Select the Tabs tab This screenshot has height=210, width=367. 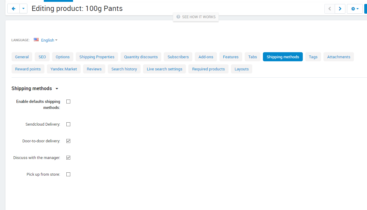253,57
